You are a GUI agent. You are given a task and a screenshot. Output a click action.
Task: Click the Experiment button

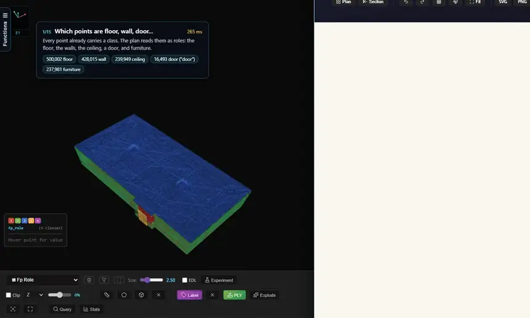219,280
